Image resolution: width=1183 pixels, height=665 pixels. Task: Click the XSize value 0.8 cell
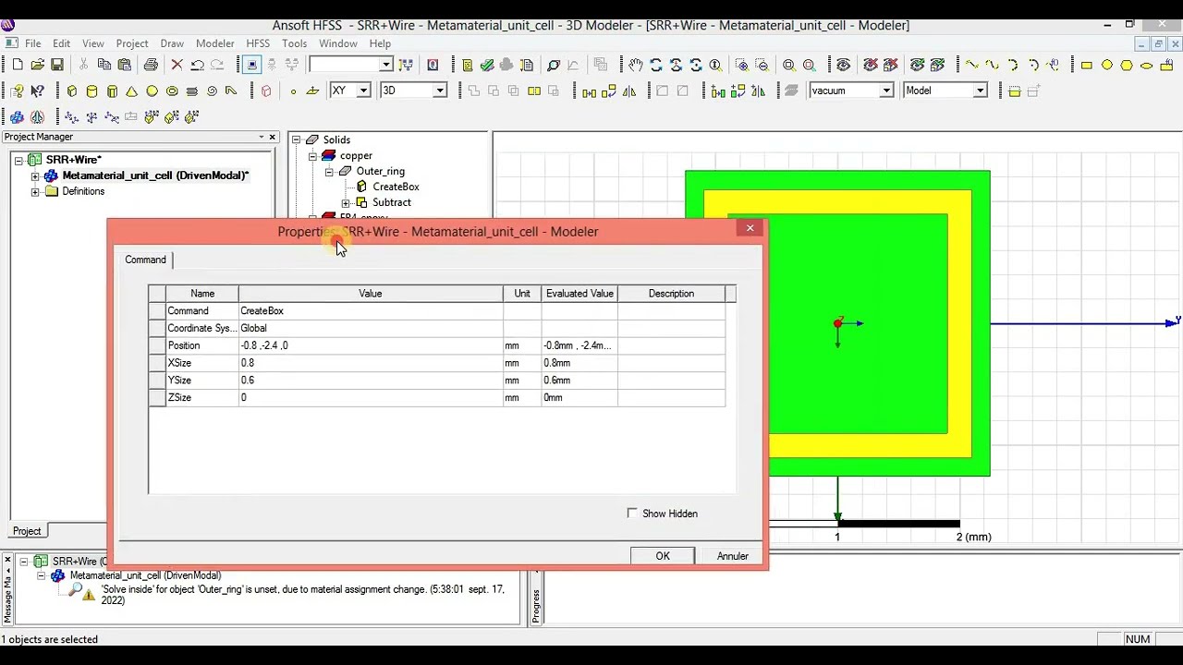tap(371, 363)
